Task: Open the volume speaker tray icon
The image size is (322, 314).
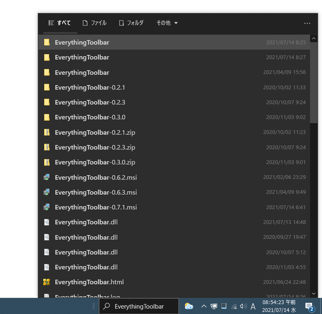Action: click(243, 307)
